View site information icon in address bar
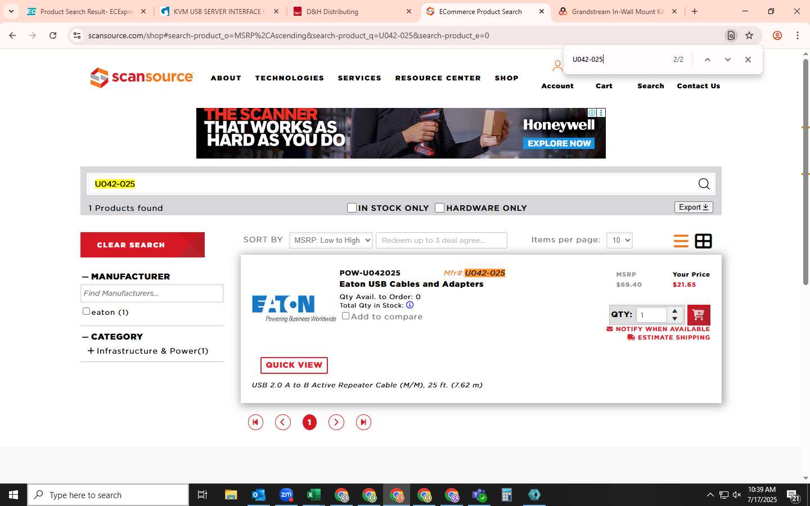Screen dimensions: 810x506 pyautogui.click(x=77, y=35)
